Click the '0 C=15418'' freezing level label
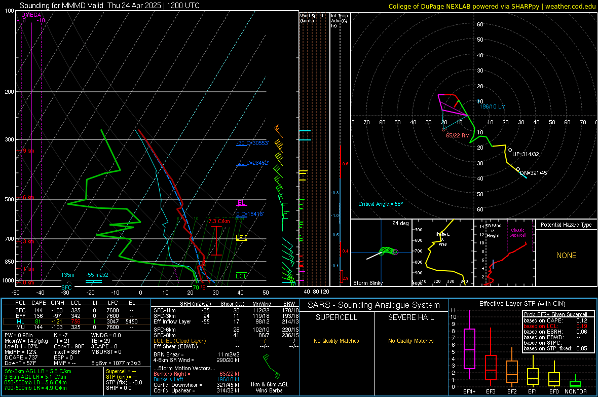The height and width of the screenshot is (397, 598). [x=250, y=214]
